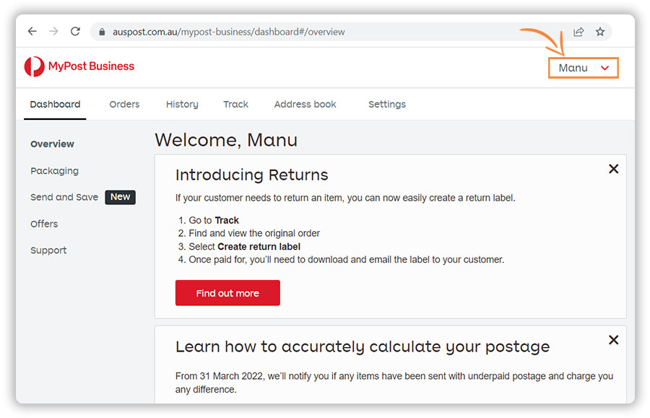The height and width of the screenshot is (418, 650).
Task: Open the History tab
Action: pyautogui.click(x=182, y=105)
